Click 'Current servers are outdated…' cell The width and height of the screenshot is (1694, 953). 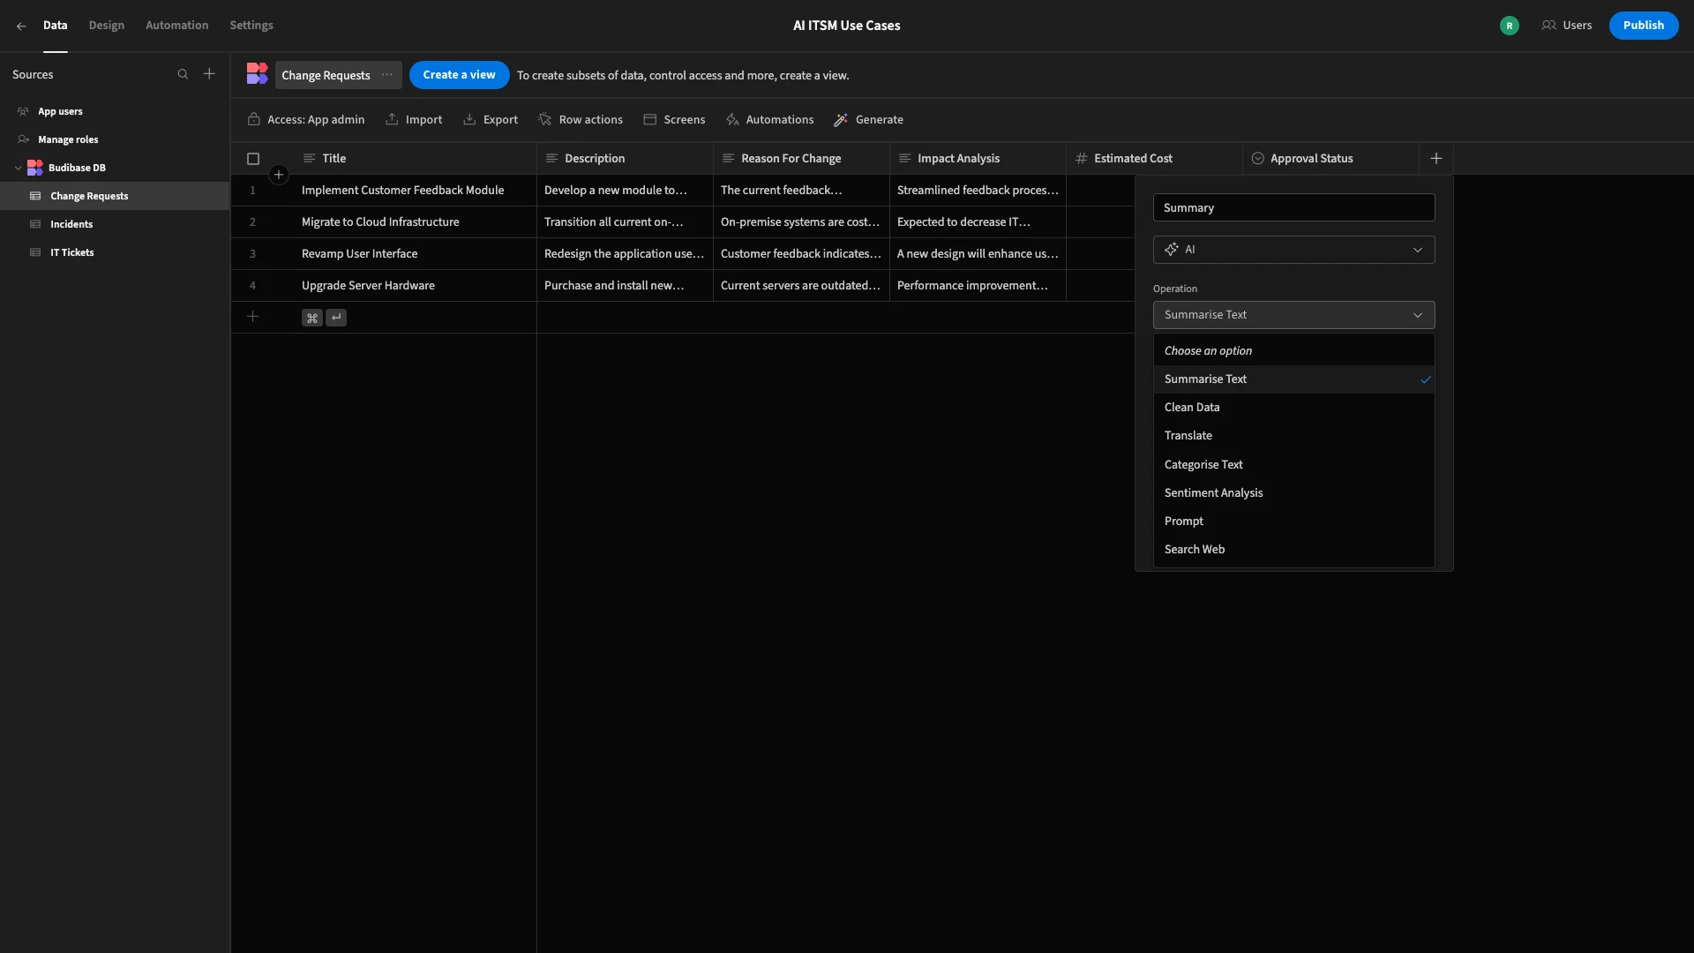tap(801, 286)
